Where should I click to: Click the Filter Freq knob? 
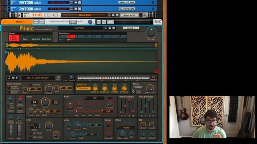pyautogui.click(x=70, y=106)
